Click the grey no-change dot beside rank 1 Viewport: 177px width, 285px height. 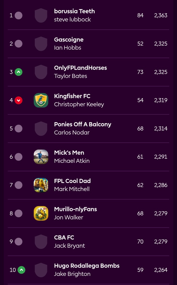click(x=19, y=15)
